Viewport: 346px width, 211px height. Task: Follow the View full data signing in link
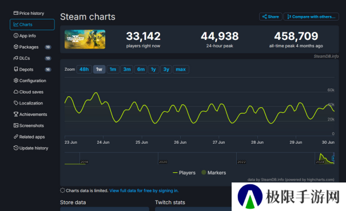[x=144, y=190]
